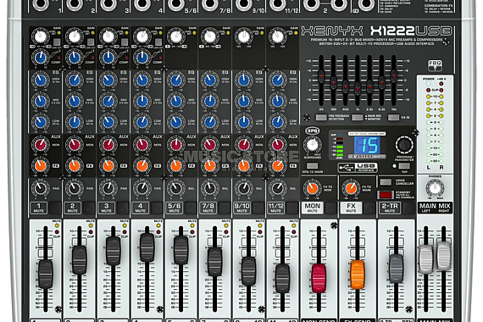This screenshot has width=483, height=322.
Task: Click the blue FX program display
Action: [x=367, y=145]
